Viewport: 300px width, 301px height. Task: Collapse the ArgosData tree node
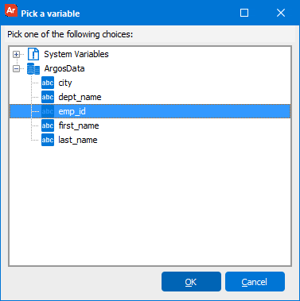click(x=17, y=69)
